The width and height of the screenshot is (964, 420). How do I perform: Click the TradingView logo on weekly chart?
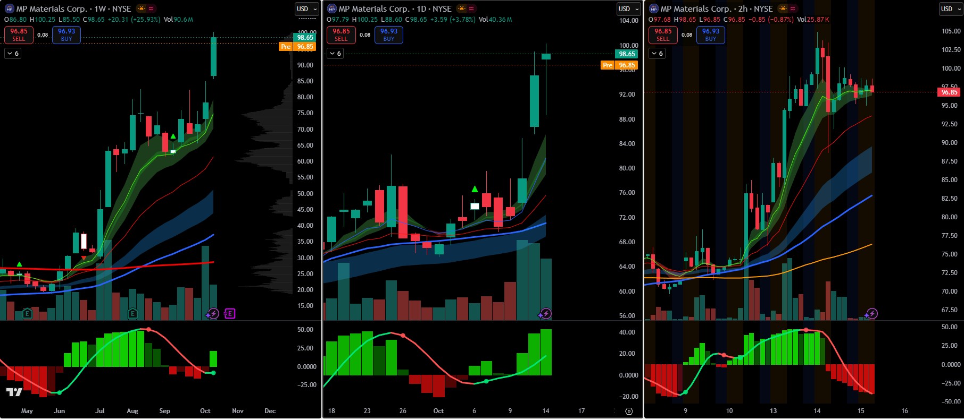coord(14,392)
